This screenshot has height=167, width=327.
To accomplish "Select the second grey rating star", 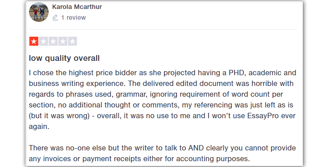I will [43, 41].
